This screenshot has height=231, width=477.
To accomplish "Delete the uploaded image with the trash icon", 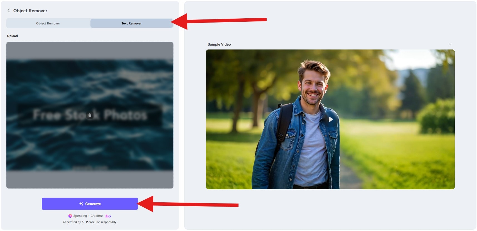I will coord(90,115).
